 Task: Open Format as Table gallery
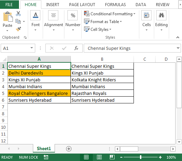[103, 22]
